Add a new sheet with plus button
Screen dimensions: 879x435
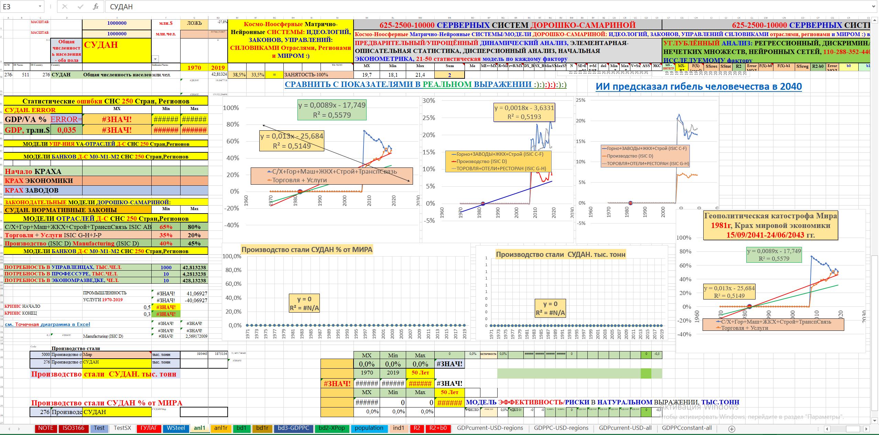(732, 429)
